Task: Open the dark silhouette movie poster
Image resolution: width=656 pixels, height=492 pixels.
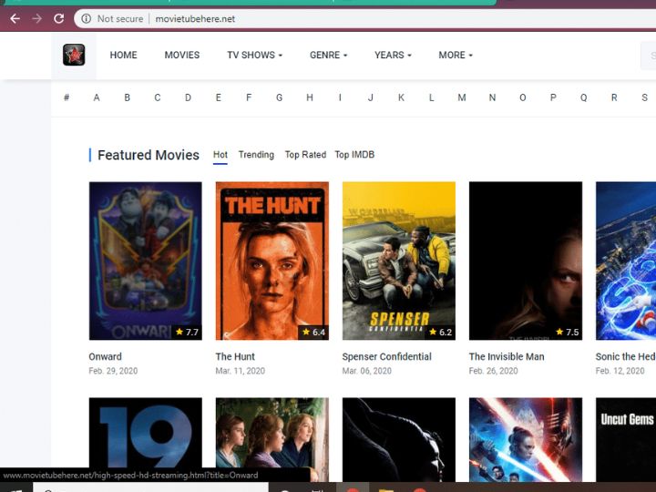Action: coord(399,439)
